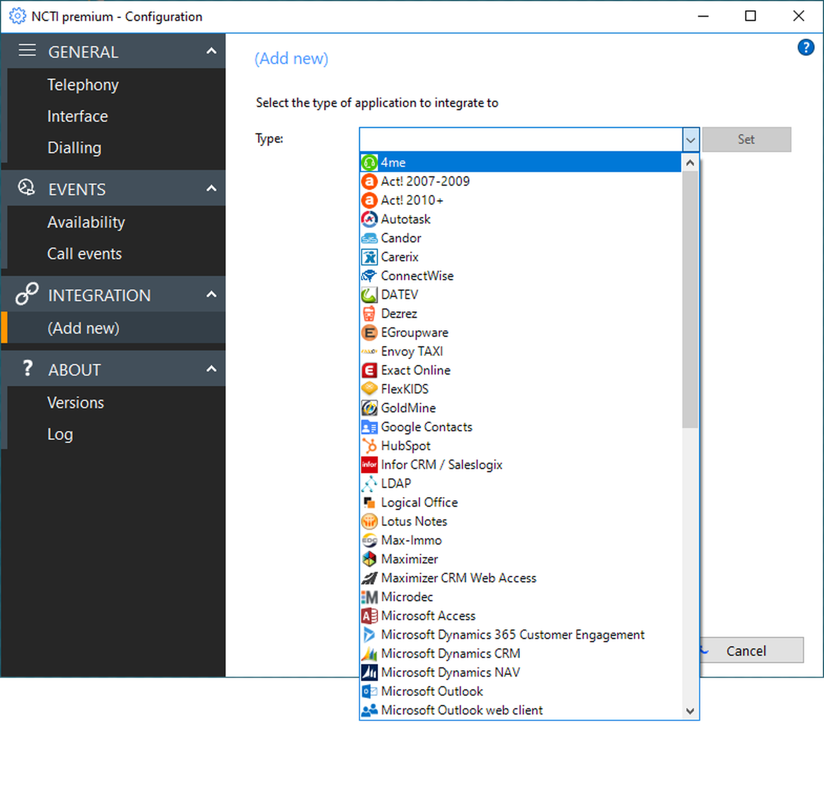The height and width of the screenshot is (810, 824).
Task: Click the blue help question mark icon
Action: (x=805, y=47)
